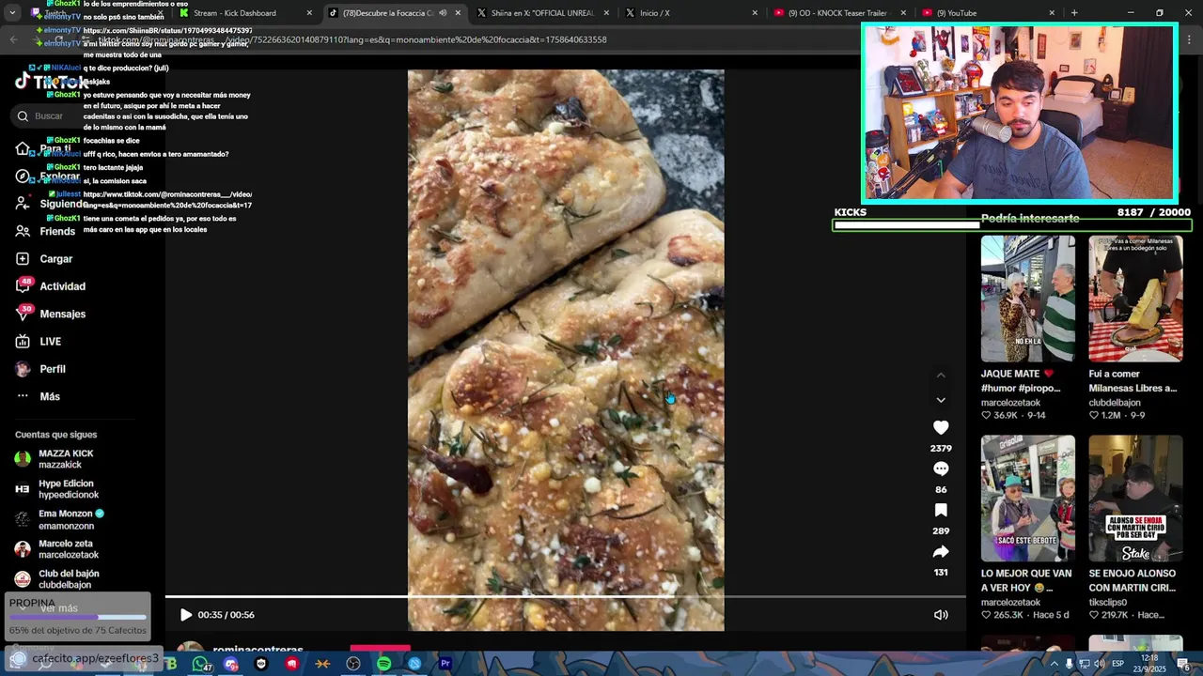Go to the previous video with up chevron
Screen dimensions: 1203x676
(x=941, y=376)
